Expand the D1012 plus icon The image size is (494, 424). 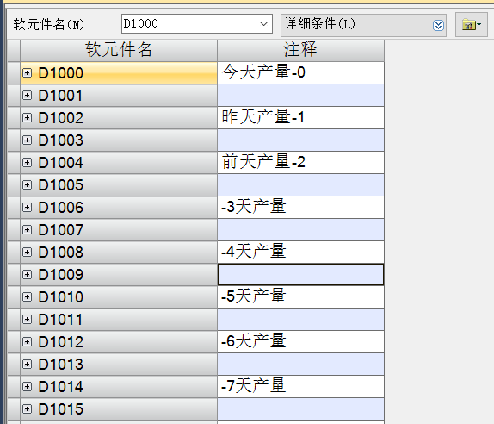(27, 341)
